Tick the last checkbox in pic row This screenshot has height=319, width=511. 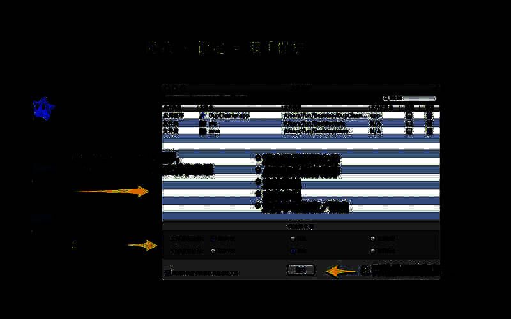point(429,123)
